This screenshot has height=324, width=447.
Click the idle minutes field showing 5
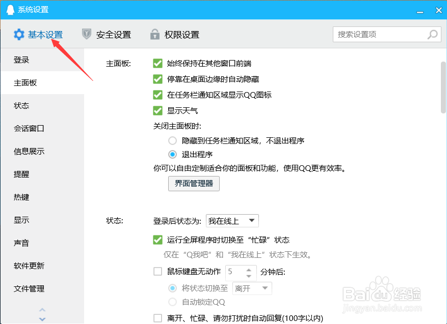point(235,272)
